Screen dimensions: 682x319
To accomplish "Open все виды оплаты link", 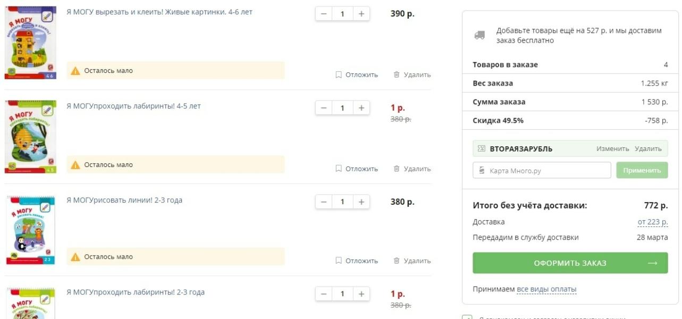I will tap(546, 289).
